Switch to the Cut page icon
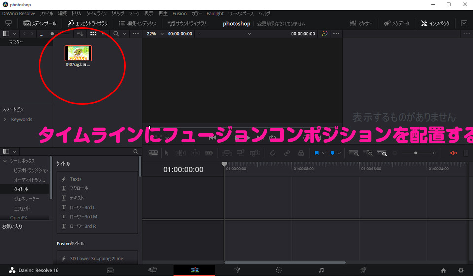 [152, 270]
